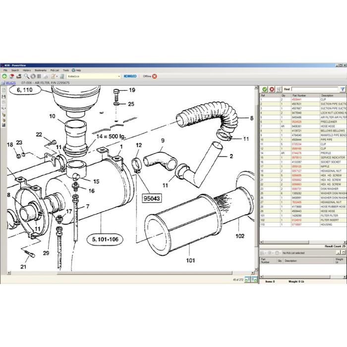Screen dimensions: 347x347
Task: Open the Kobelco catalog combo box
Action: (x=94, y=76)
